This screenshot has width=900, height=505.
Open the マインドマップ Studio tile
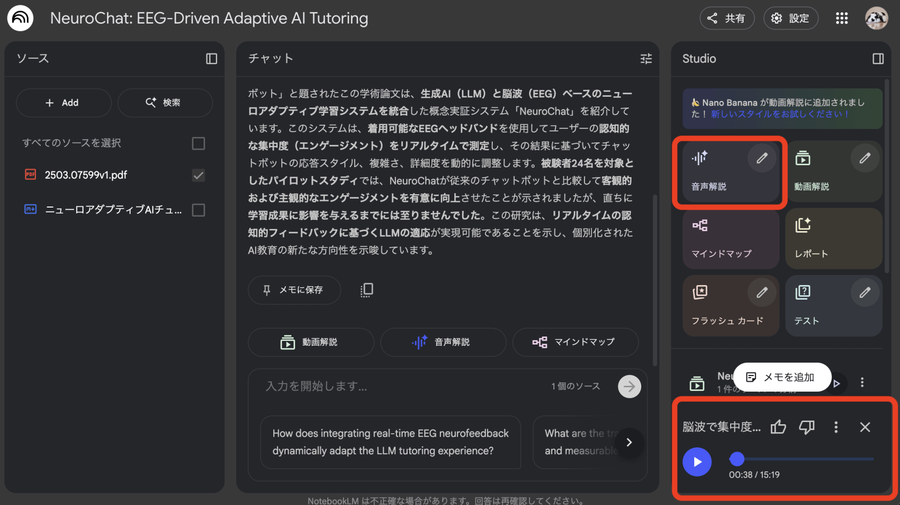pyautogui.click(x=730, y=239)
